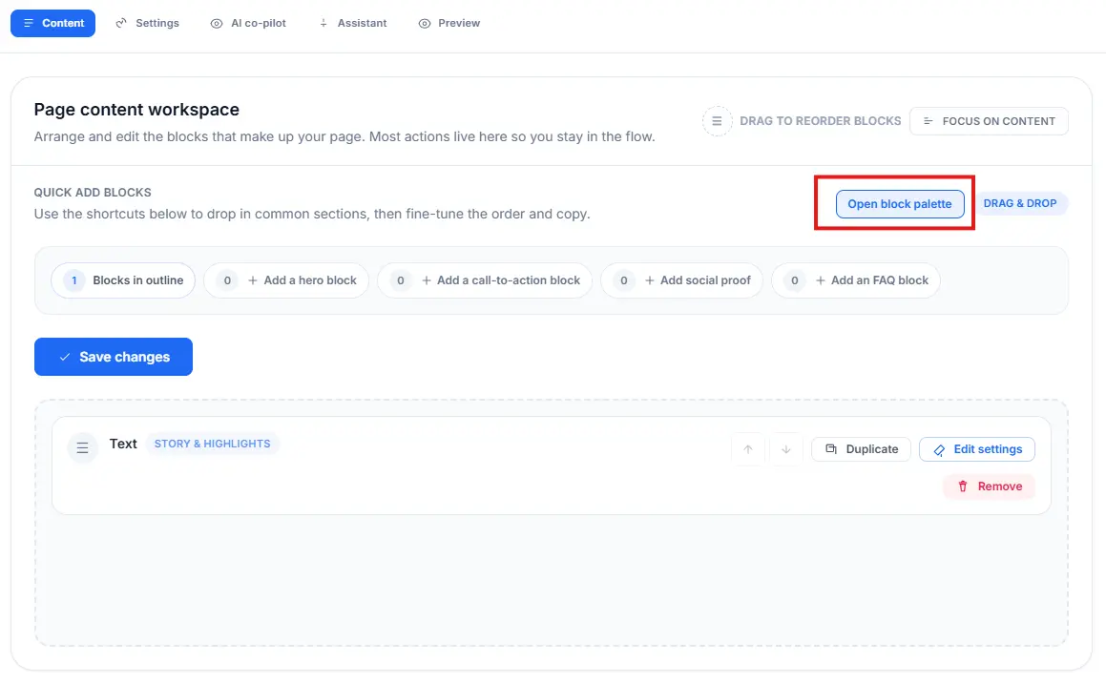
Task: Click the drag to reorder blocks icon
Action: coord(717,121)
